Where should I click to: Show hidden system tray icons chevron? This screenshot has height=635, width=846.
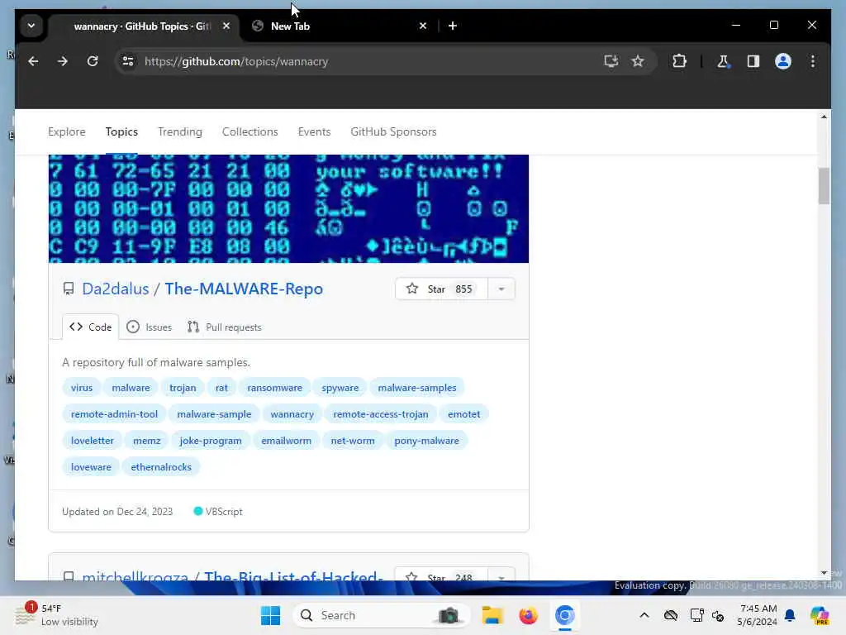tap(644, 615)
